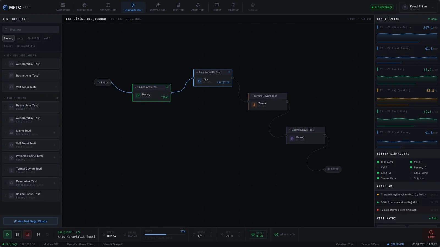The width and height of the screenshot is (440, 247).
Task: Click the Blok Yap. blocks icon
Action: coord(178,5)
